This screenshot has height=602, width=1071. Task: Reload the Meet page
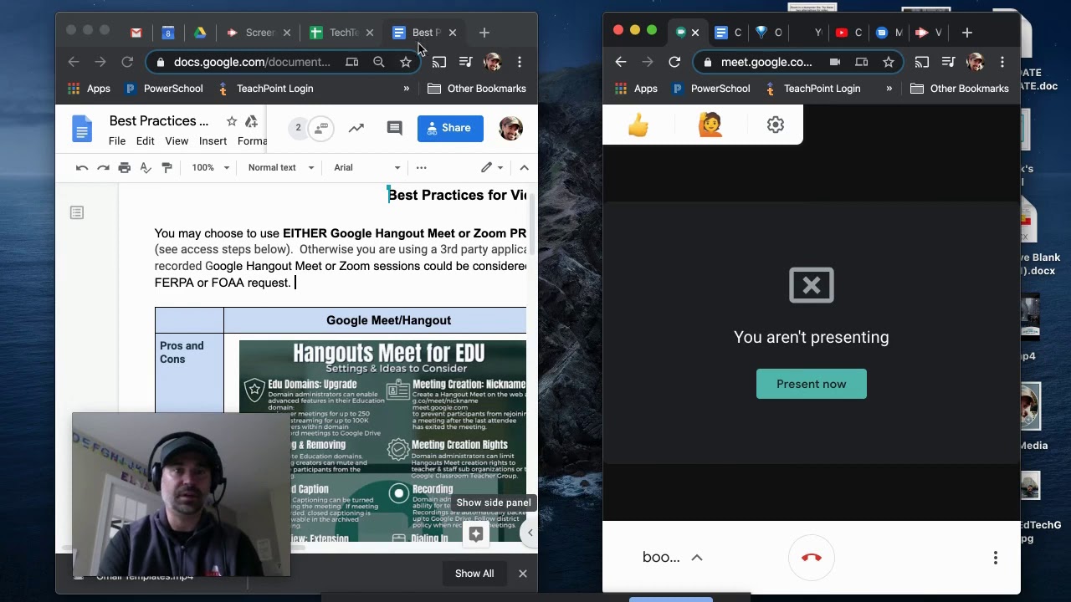tap(674, 62)
